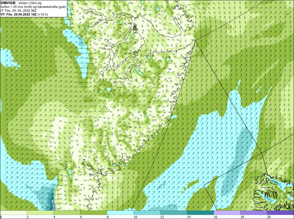Click the "12" label under the color scale
Image resolution: width=294 pixels, height=219 pixels.
click(x=162, y=217)
